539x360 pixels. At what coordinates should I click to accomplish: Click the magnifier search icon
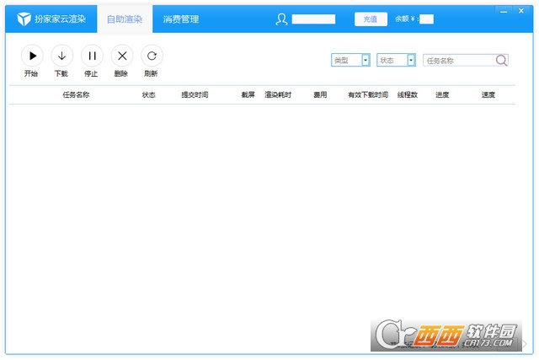coord(501,60)
